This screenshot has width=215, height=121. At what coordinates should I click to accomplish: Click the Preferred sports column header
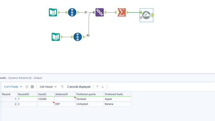[x=90, y=94]
